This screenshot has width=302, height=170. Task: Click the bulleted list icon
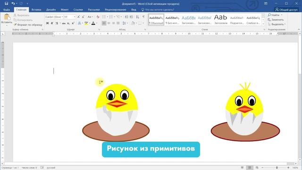tap(104, 17)
